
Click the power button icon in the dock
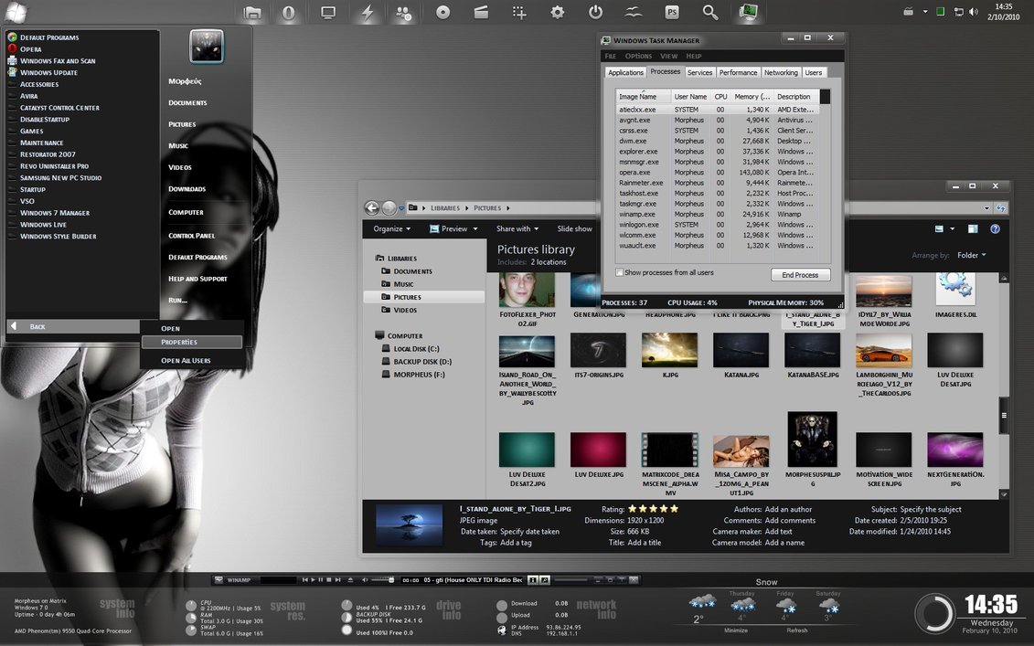click(x=595, y=13)
